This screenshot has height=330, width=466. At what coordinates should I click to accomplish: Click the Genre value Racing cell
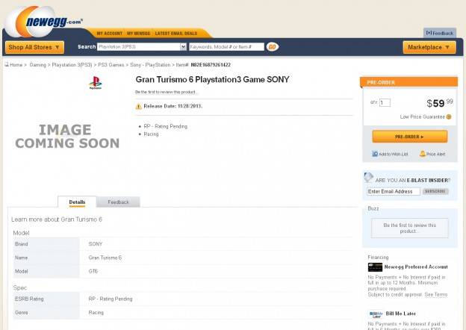tap(216, 313)
